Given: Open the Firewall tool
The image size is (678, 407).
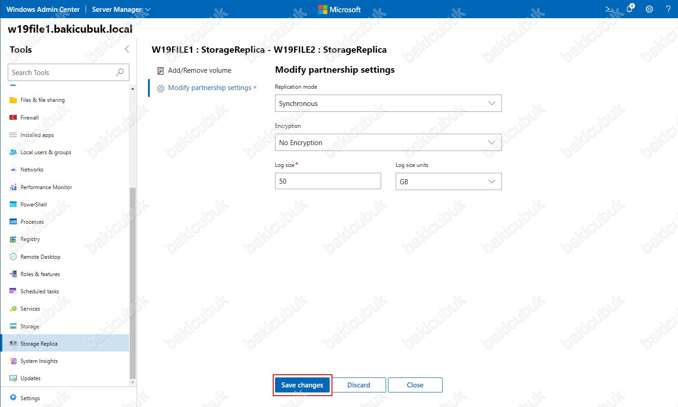Looking at the screenshot, I should 65,118.
